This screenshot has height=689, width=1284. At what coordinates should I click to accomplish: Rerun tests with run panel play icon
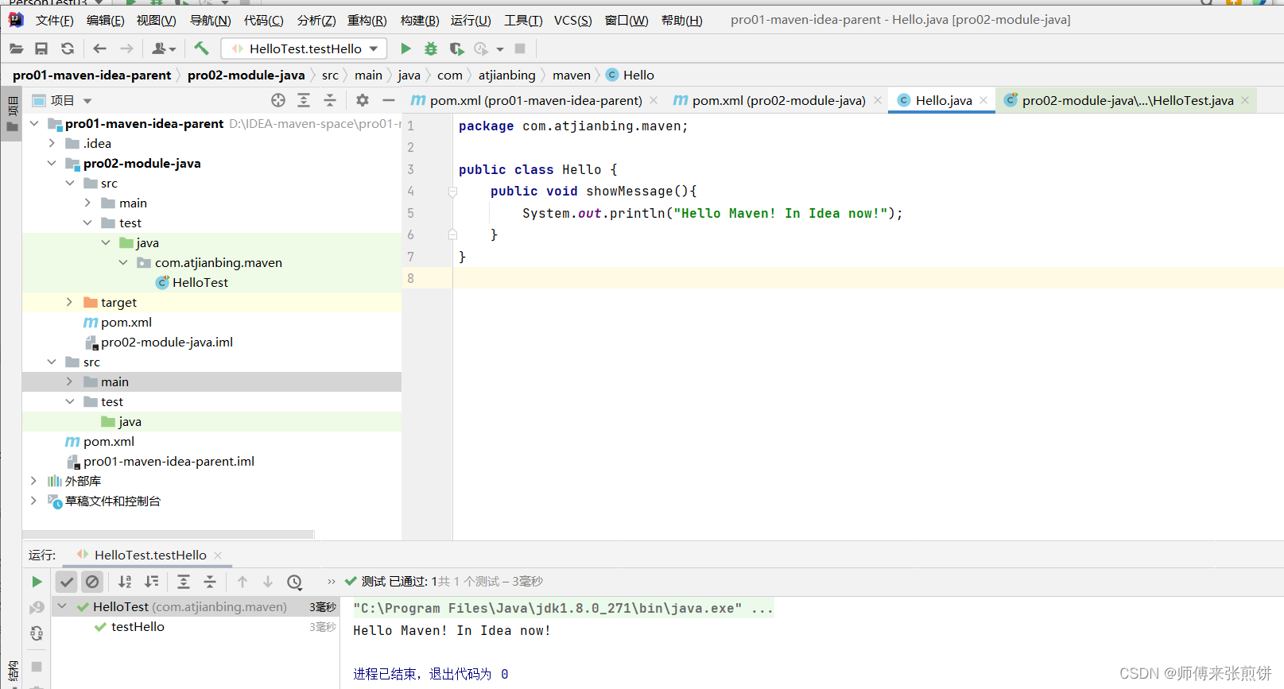[x=37, y=582]
